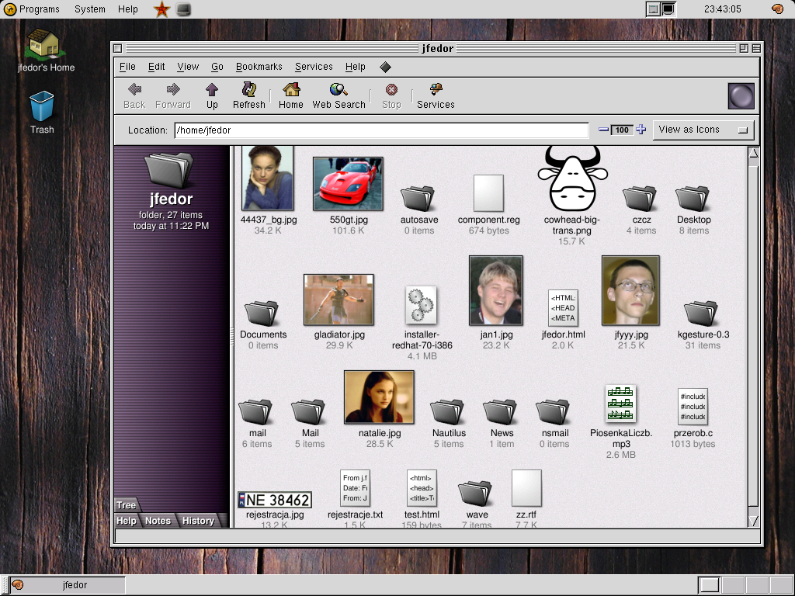Refresh the current folder view

click(248, 95)
